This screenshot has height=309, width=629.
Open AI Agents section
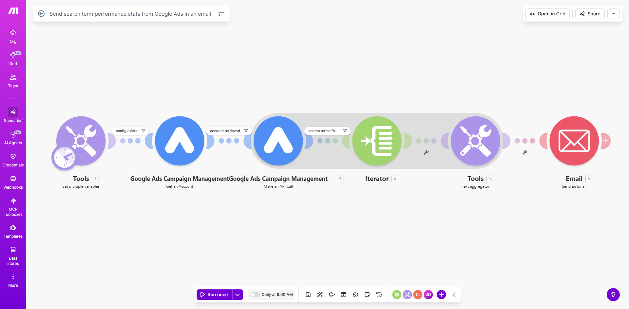(x=13, y=138)
